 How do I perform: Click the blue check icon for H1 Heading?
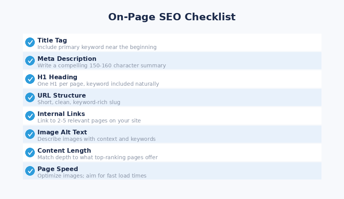(30, 79)
